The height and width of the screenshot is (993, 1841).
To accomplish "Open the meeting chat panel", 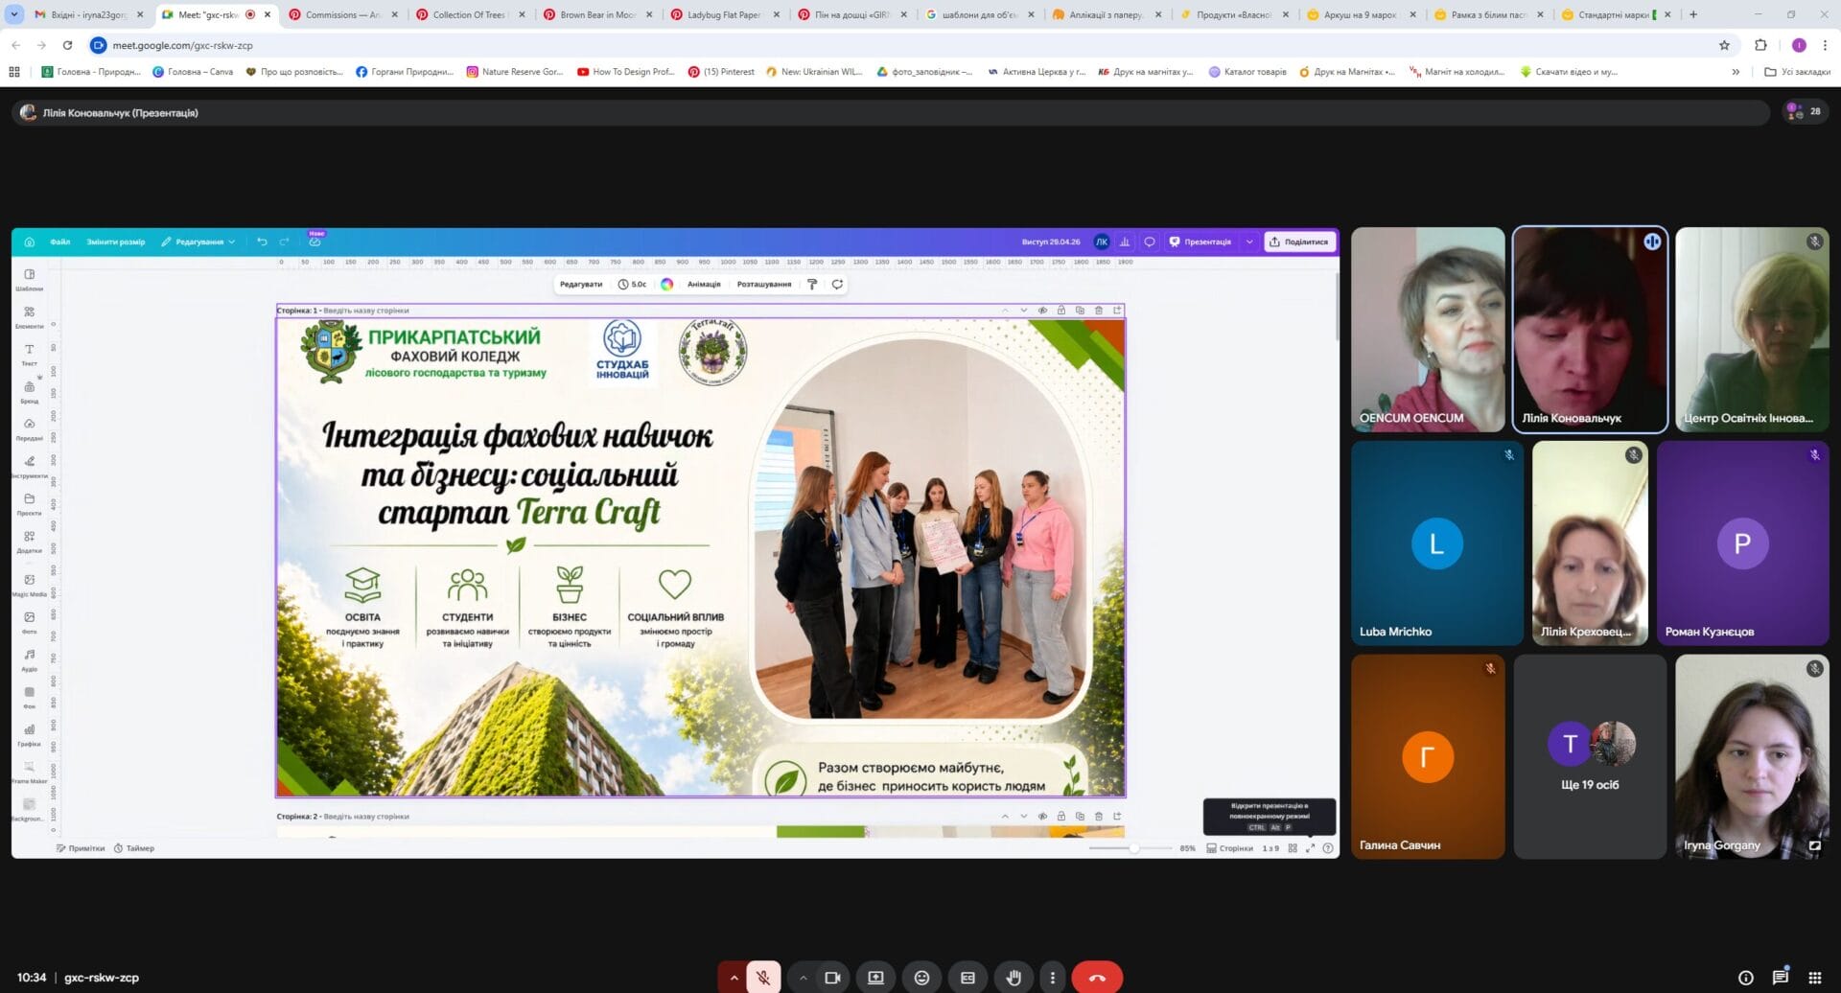I will (x=1780, y=977).
